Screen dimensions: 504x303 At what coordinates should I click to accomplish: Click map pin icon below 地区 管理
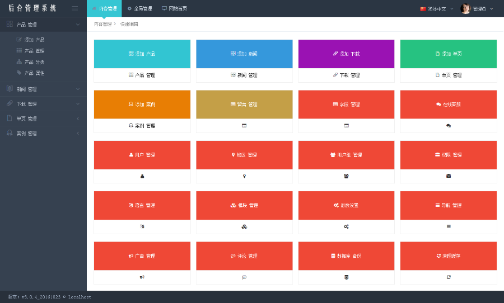[x=244, y=176]
